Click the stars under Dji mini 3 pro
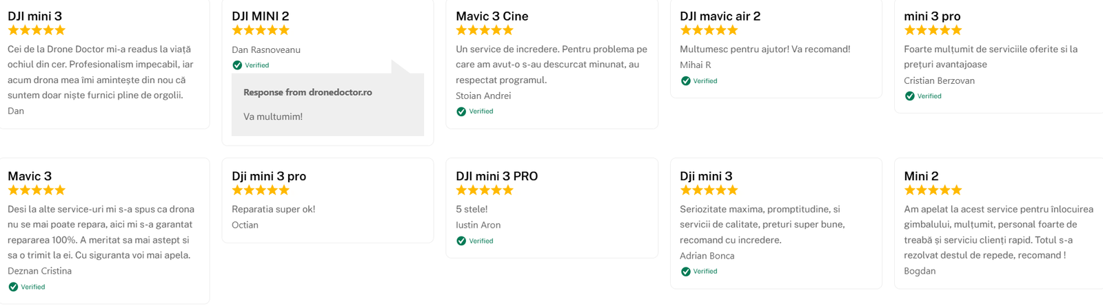This screenshot has height=306, width=1103. click(261, 190)
